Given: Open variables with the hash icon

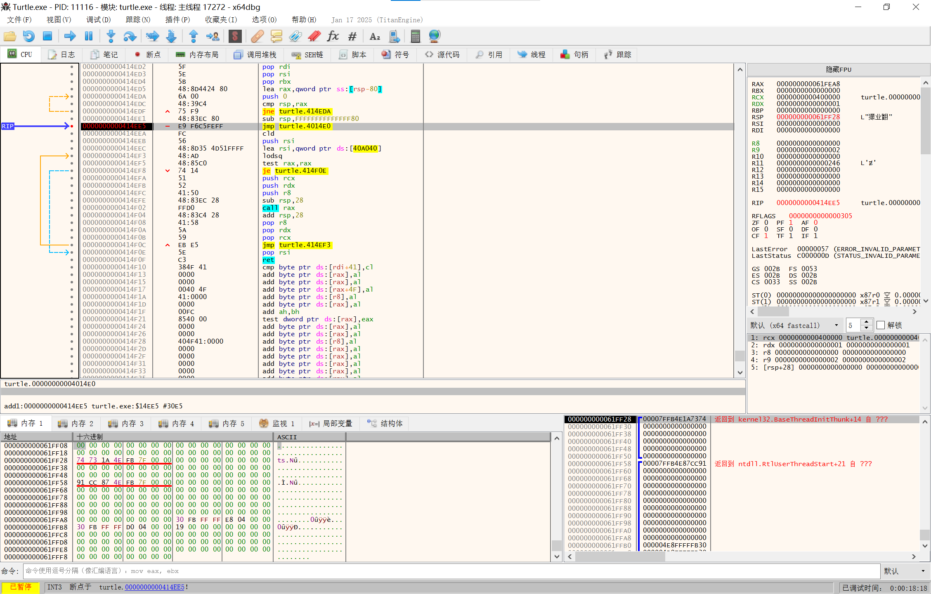Looking at the screenshot, I should point(352,36).
